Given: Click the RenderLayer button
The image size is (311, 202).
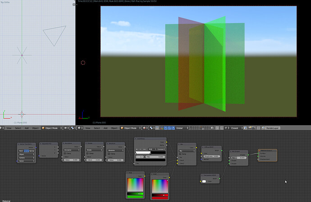Looking at the screenshot, I should pyautogui.click(x=271, y=128).
